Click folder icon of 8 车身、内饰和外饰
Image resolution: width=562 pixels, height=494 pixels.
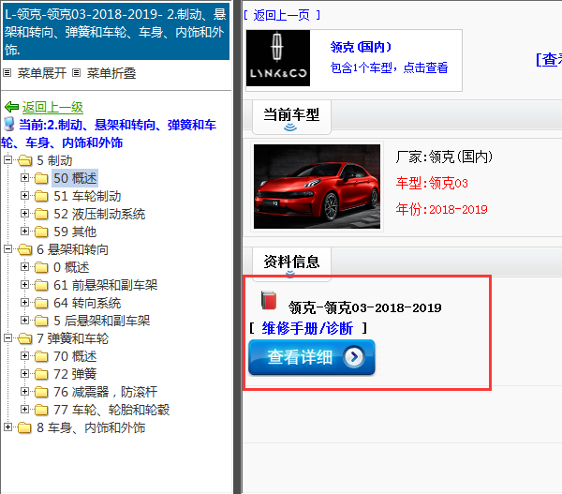tap(25, 427)
